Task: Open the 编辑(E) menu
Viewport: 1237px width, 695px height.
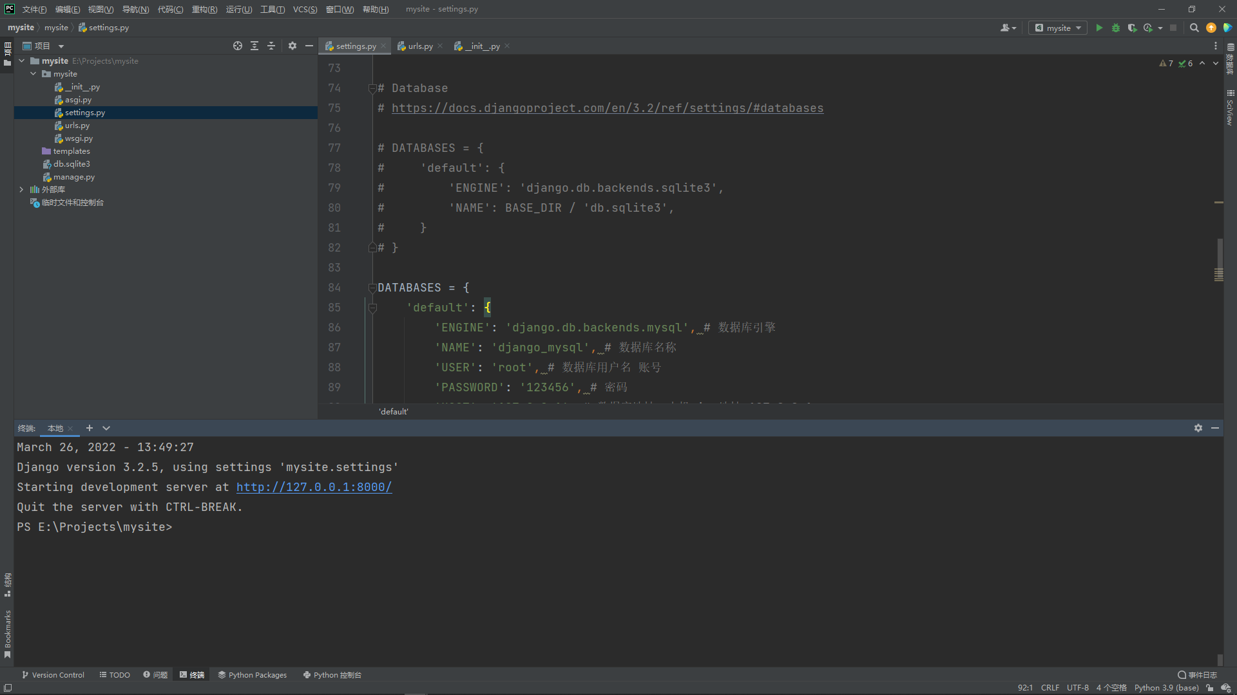Action: pos(68,9)
